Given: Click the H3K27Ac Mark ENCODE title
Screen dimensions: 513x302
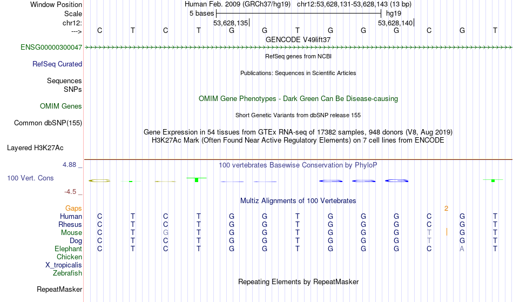Looking at the screenshot, I should [x=298, y=140].
